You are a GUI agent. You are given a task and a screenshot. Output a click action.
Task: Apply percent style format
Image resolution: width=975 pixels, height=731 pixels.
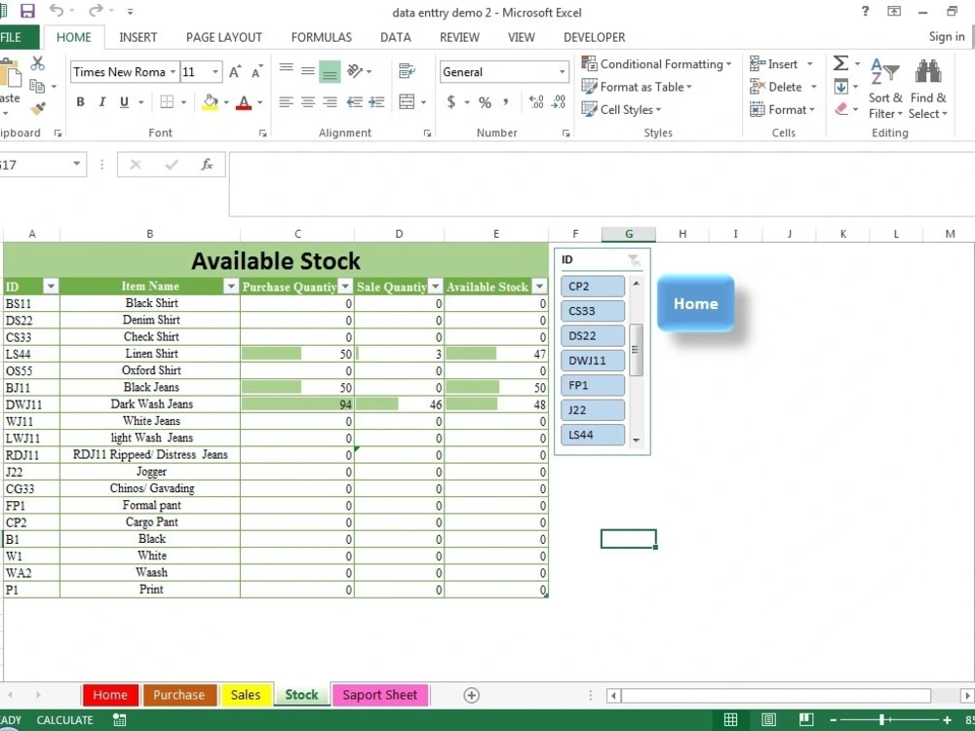(x=485, y=102)
